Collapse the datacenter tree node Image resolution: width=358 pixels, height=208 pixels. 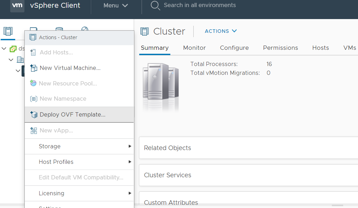point(11,60)
